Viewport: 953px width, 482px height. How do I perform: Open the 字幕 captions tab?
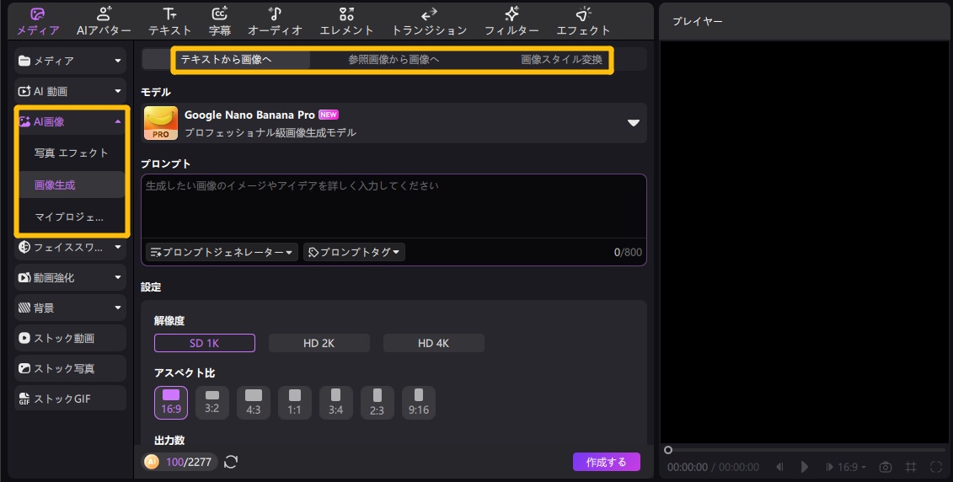tap(220, 22)
